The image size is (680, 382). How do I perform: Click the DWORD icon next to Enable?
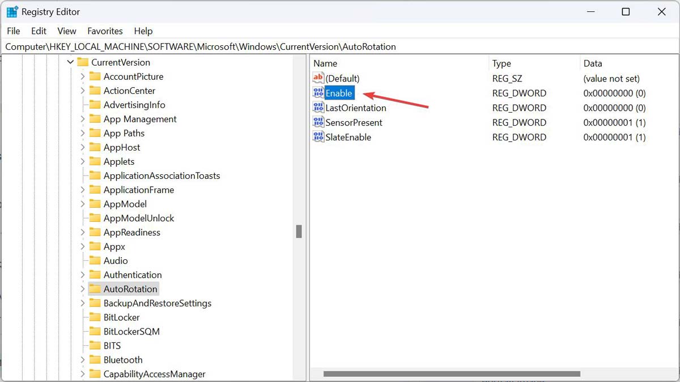[x=318, y=93]
